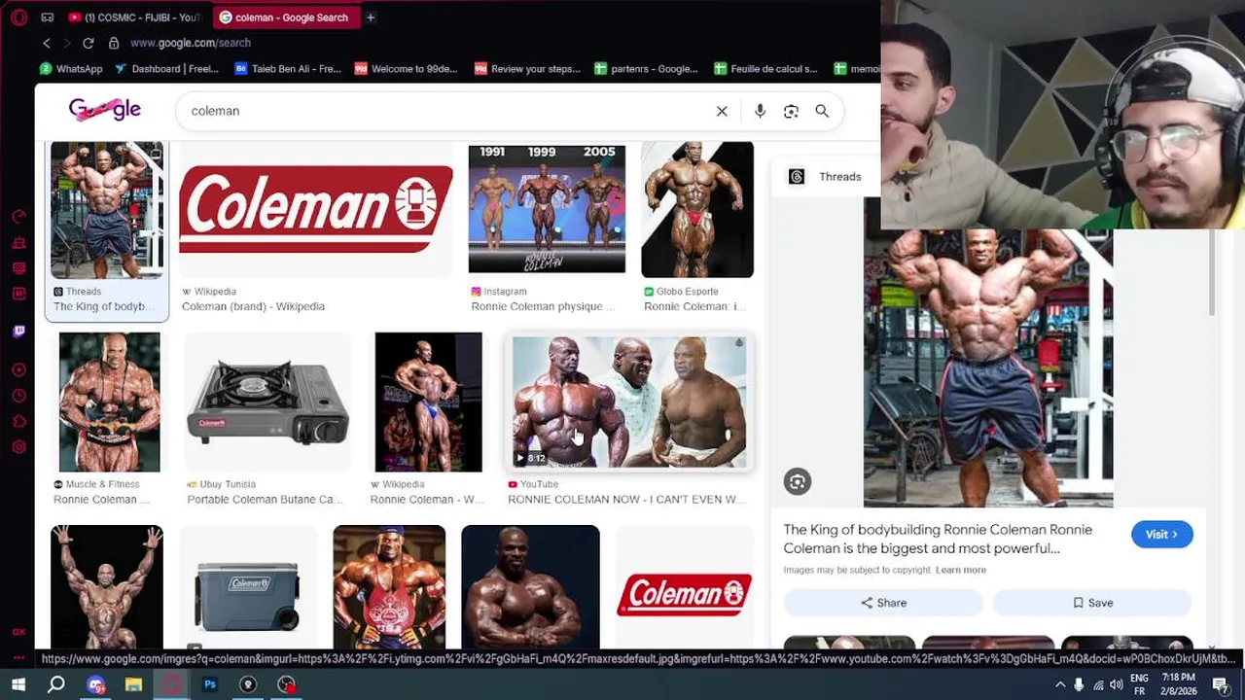Open the Welcome to 99designs bookmark

(406, 69)
